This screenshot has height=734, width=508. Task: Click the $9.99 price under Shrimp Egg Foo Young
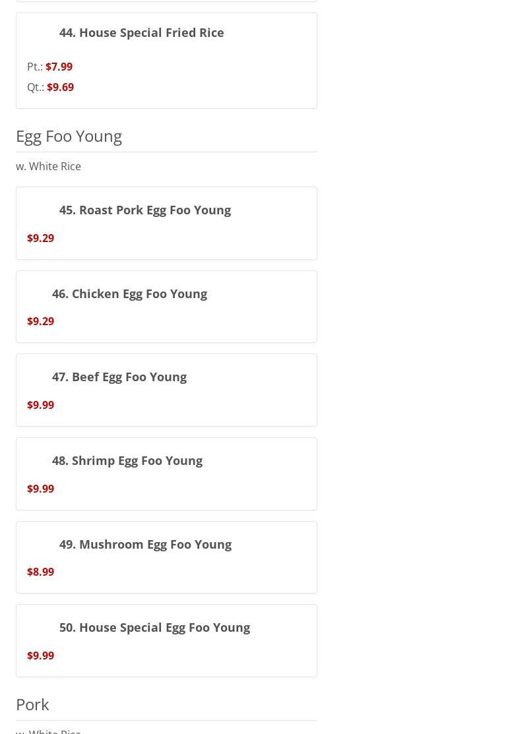(40, 489)
